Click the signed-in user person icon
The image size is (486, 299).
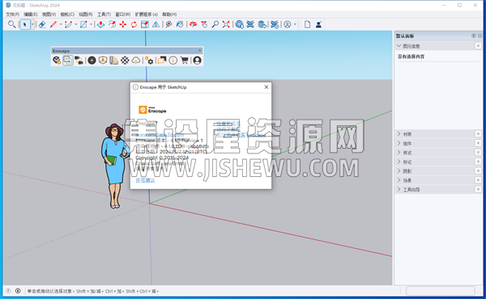coord(318,24)
